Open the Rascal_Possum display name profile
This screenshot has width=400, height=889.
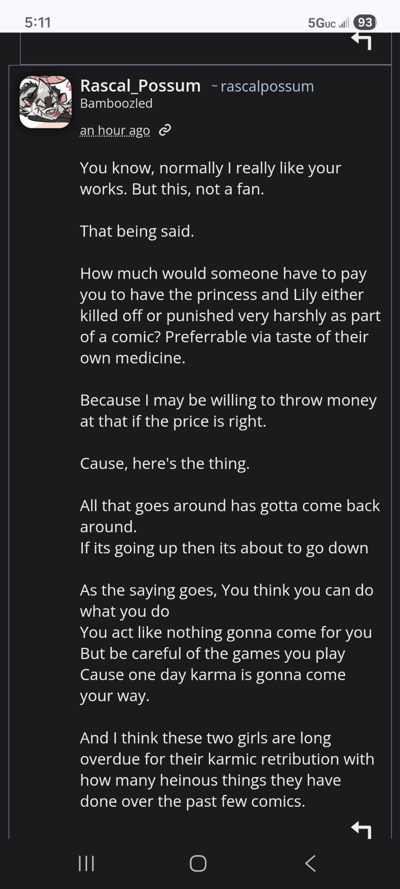(x=140, y=86)
